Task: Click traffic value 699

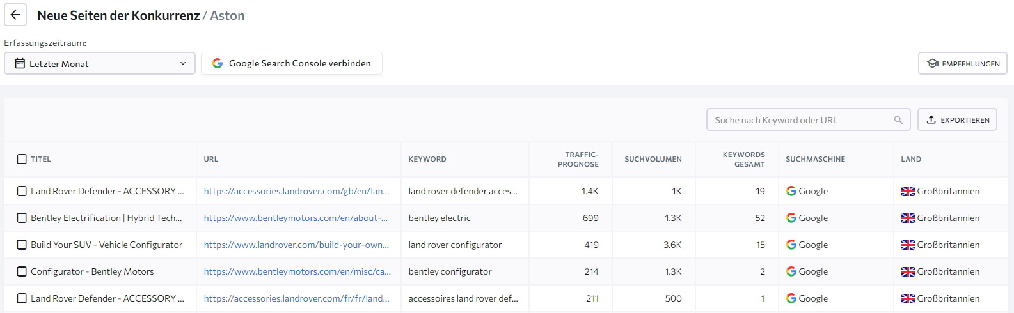Action: pyautogui.click(x=590, y=218)
